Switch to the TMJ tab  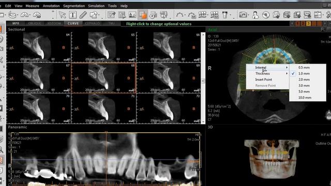click(x=112, y=23)
